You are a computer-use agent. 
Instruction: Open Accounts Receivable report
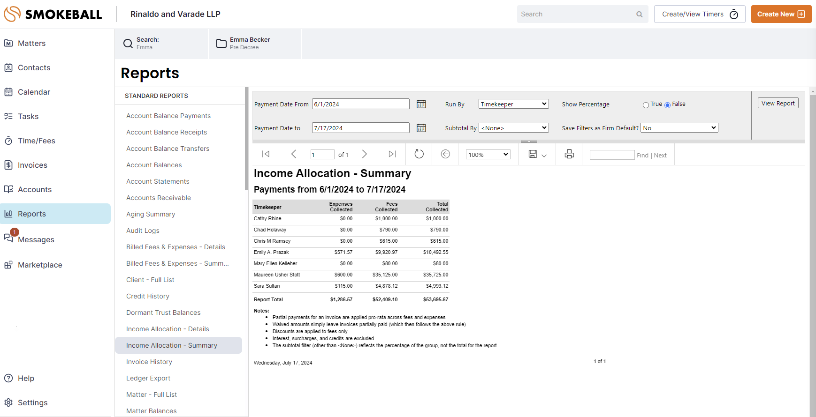pos(159,198)
